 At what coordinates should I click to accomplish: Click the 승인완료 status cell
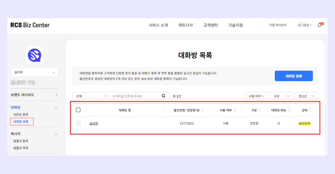pyautogui.click(x=304, y=123)
